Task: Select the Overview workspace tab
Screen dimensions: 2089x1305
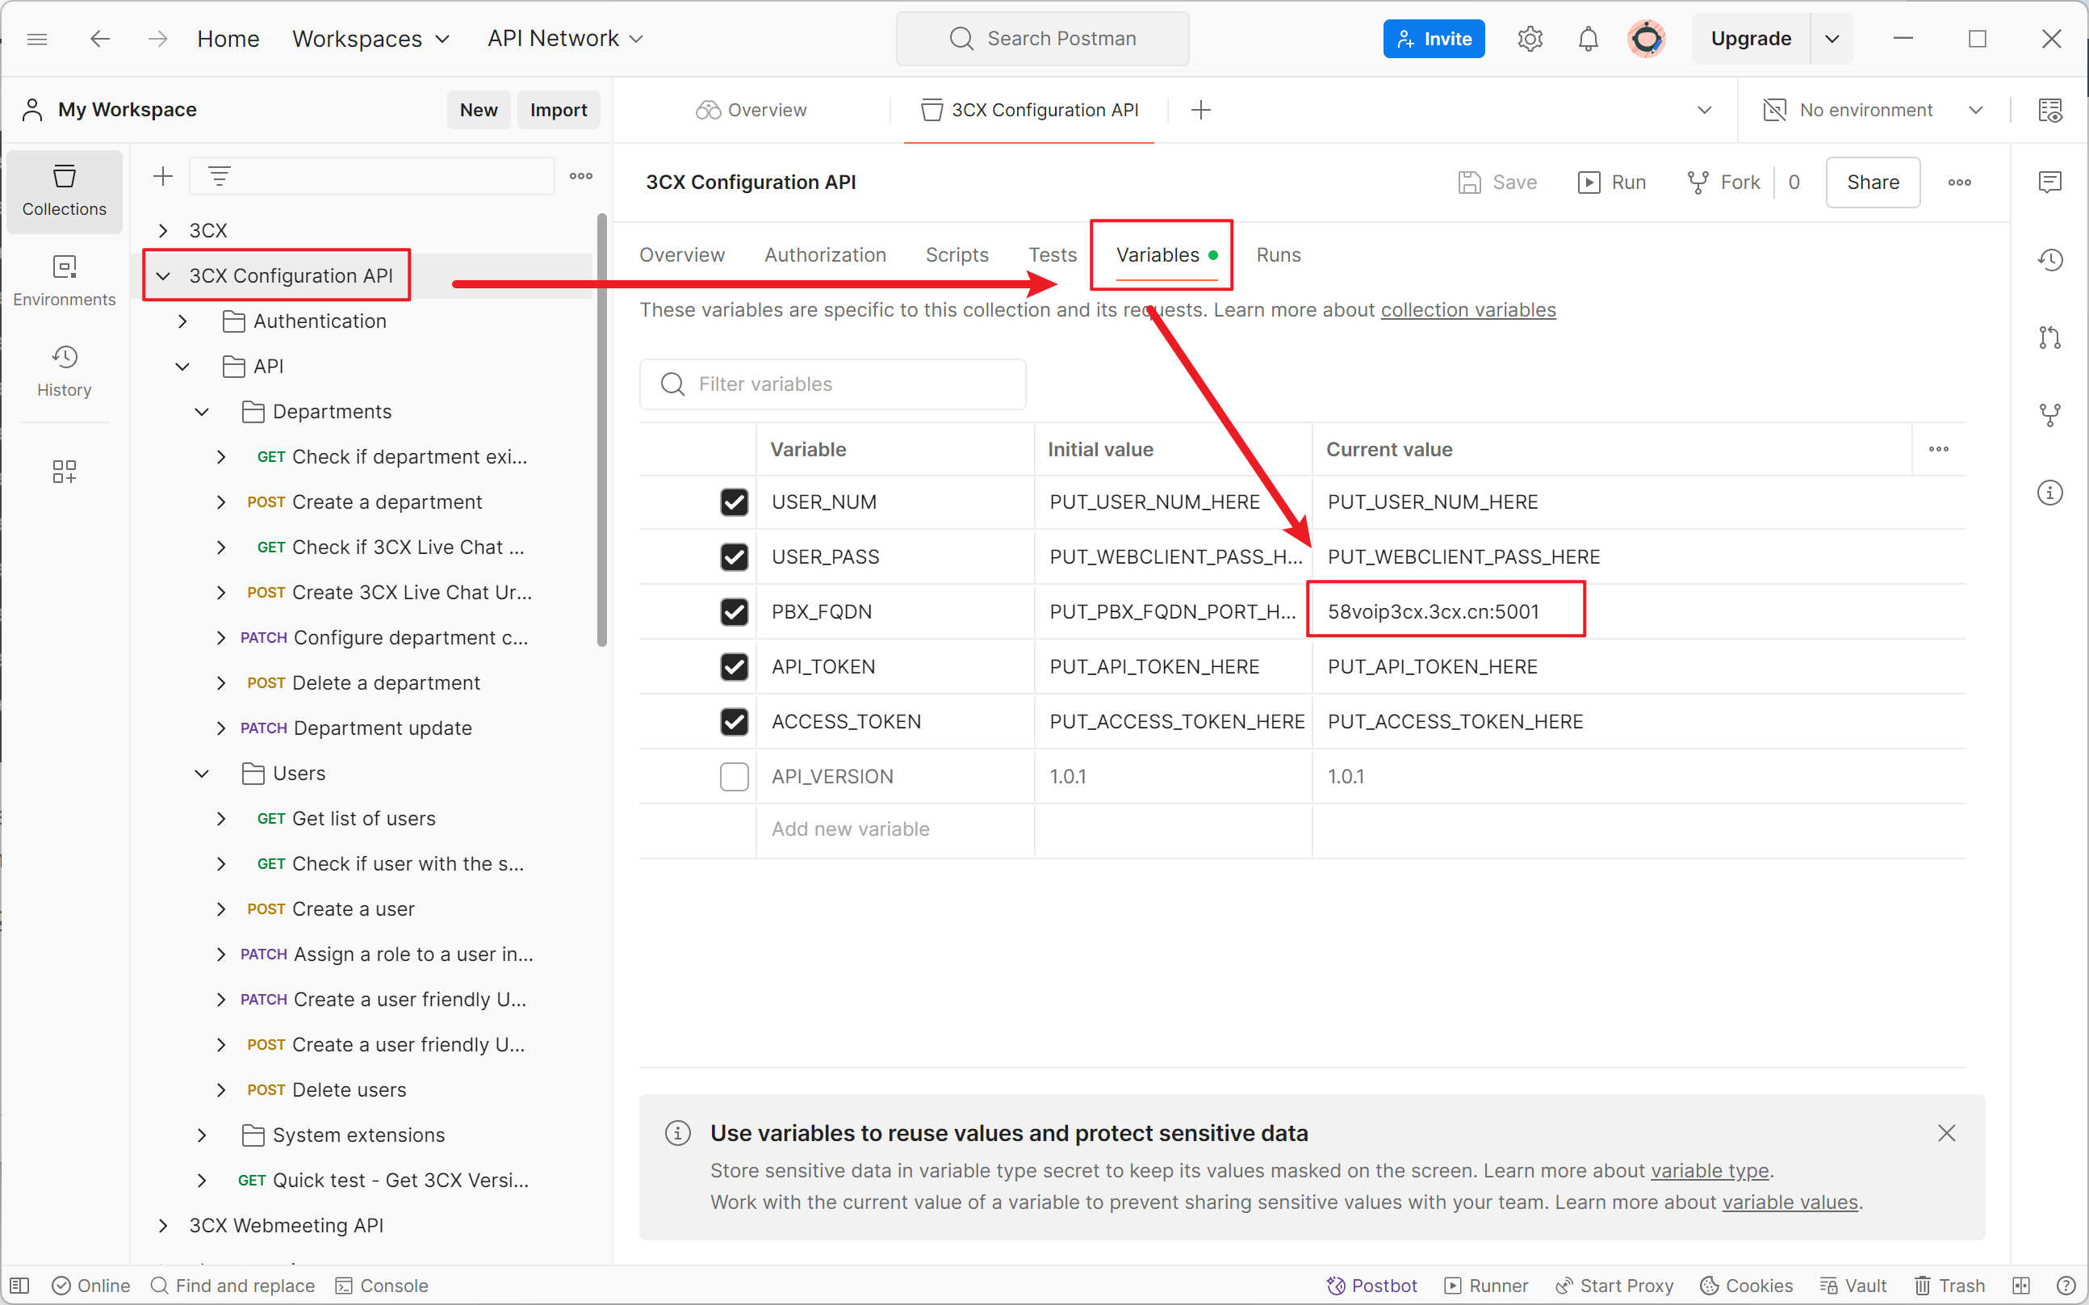Action: pyautogui.click(x=751, y=110)
